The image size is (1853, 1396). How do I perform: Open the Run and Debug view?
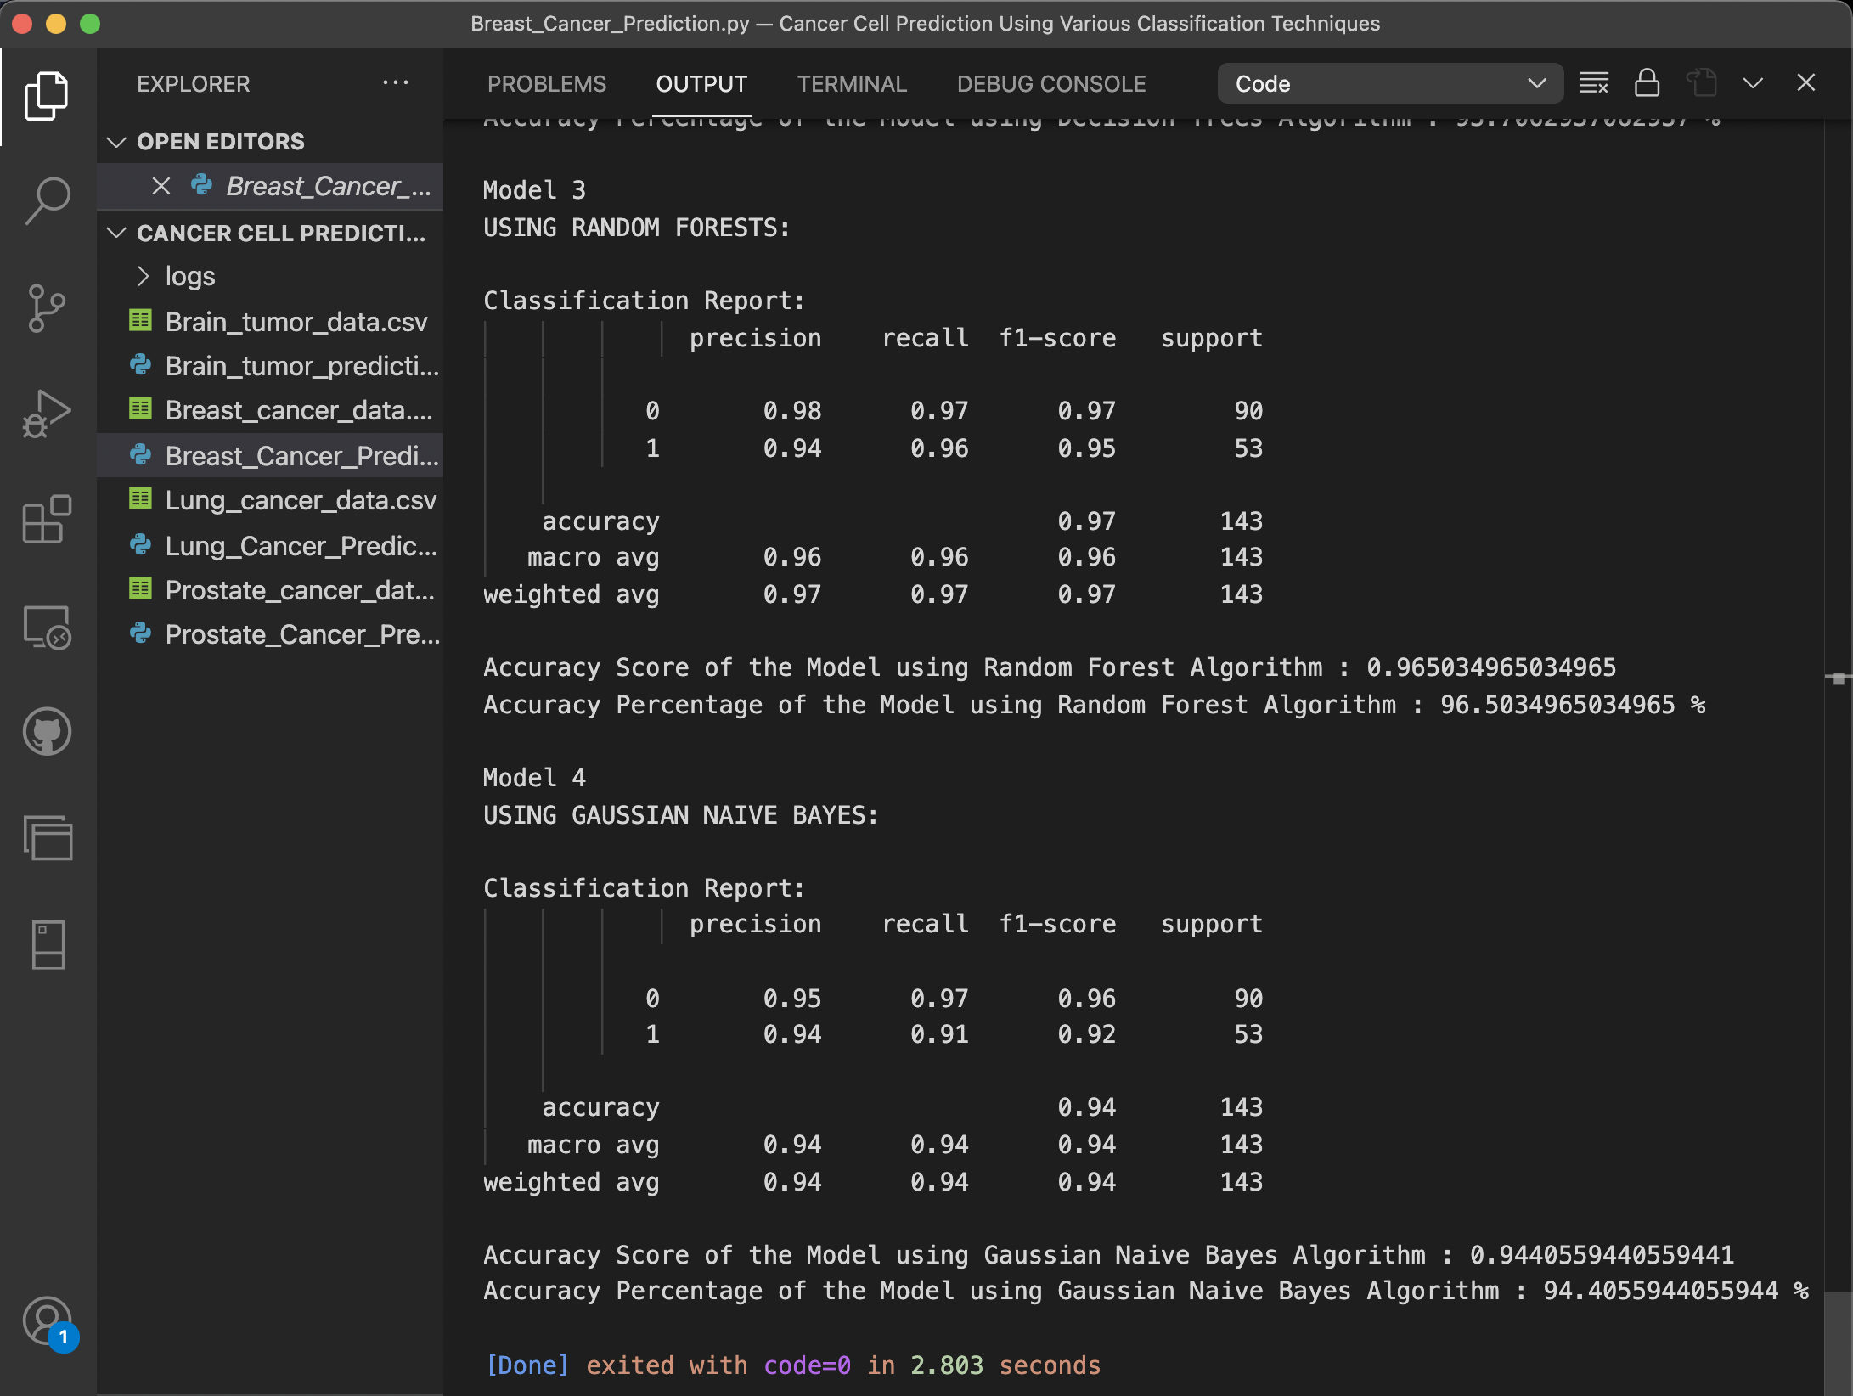click(x=47, y=414)
